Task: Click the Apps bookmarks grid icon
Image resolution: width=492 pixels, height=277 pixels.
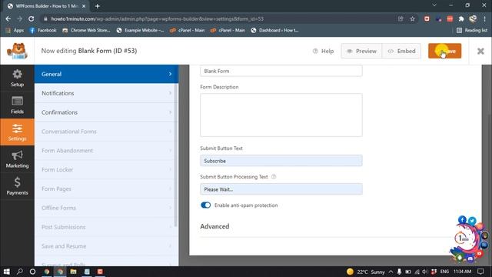Action: tap(8, 31)
